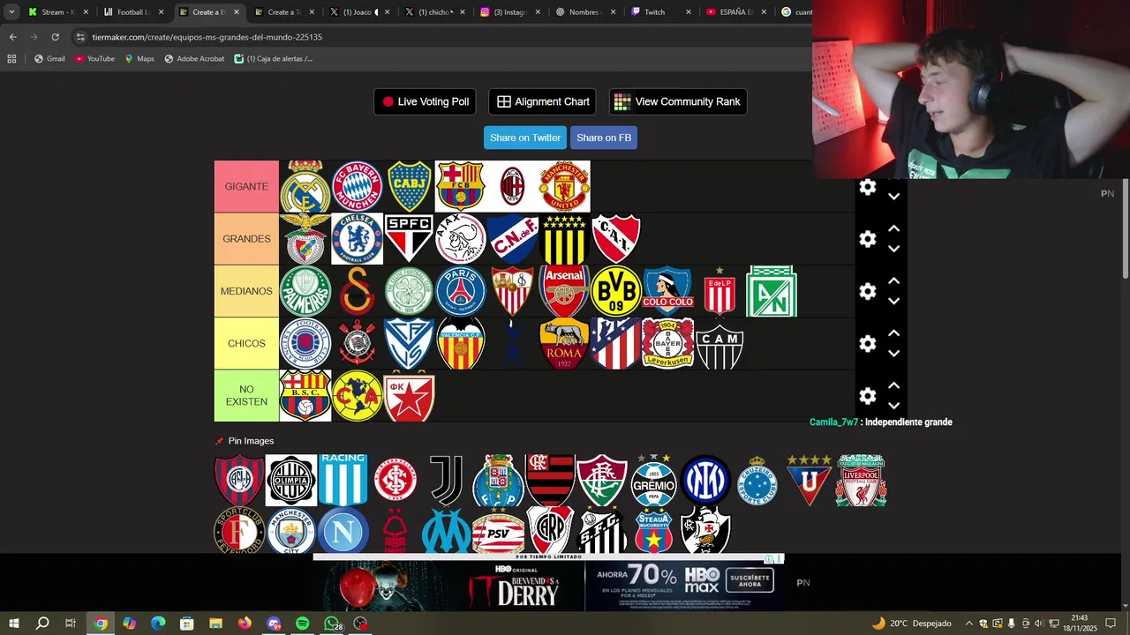
Task: Move NO EXISTEN row up with chevron
Action: tap(893, 385)
